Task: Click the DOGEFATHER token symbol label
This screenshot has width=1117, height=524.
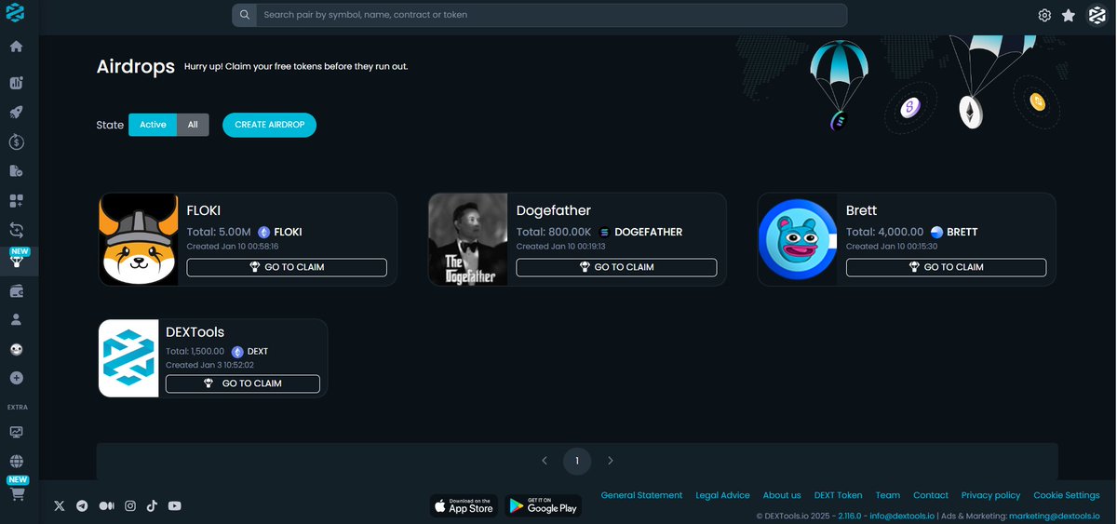Action: pos(649,232)
